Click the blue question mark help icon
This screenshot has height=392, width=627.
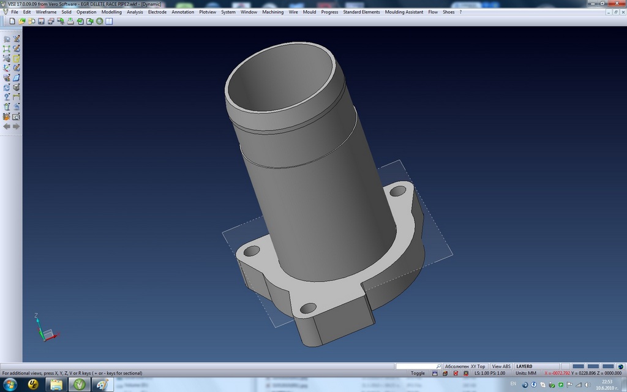(7, 97)
